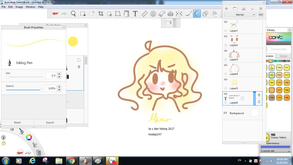293x165 pixels.
Task: Open the Window menu
Action: pos(30,7)
